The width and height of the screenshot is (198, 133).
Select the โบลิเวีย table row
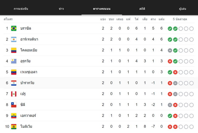[x=99, y=127]
